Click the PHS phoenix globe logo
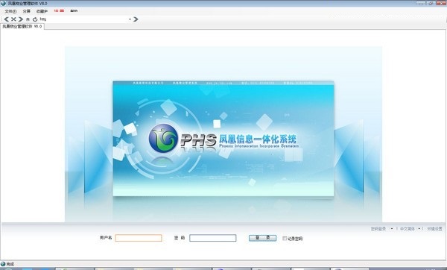Screen dimensions: 447x270 pyautogui.click(x=163, y=138)
